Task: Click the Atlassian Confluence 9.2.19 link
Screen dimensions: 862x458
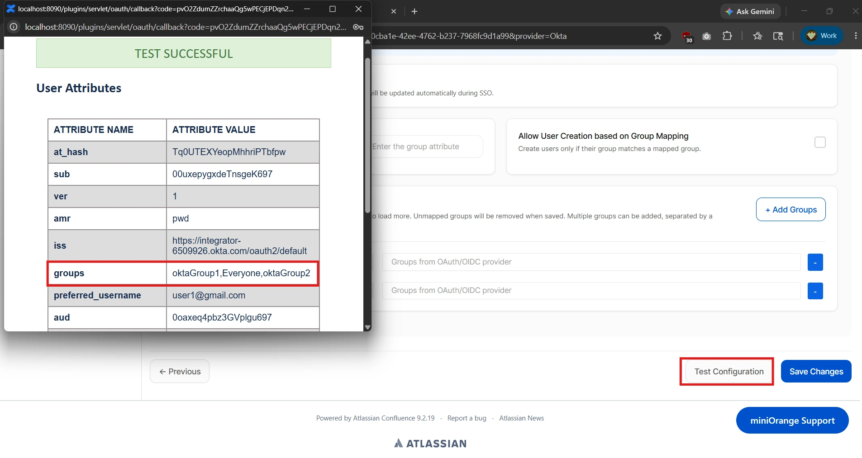Action: tap(394, 418)
